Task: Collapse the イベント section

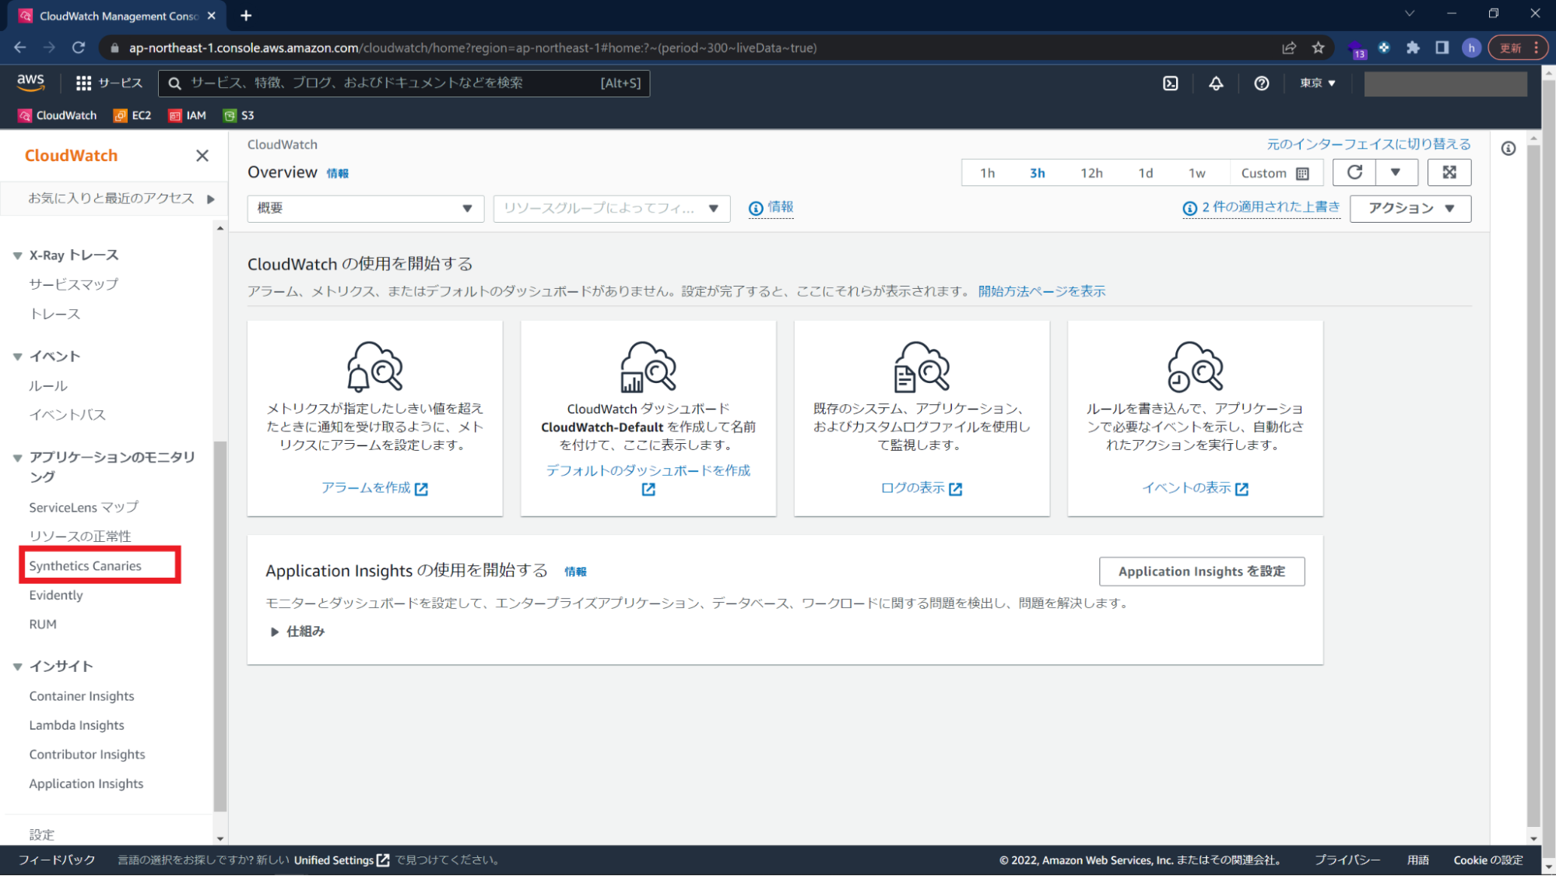Action: click(17, 357)
